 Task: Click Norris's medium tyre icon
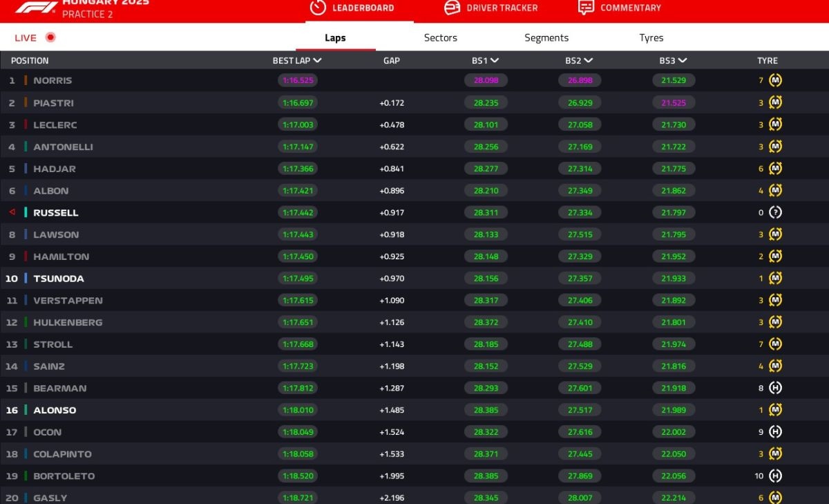776,80
